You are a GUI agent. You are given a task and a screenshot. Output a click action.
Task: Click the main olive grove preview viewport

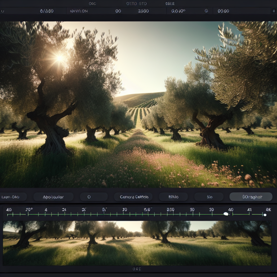tap(138, 104)
